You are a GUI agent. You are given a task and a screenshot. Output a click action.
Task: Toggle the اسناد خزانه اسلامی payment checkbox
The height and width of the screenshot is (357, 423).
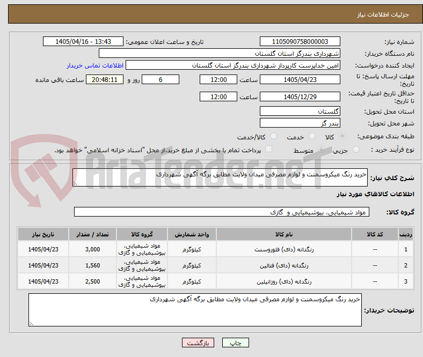(268, 149)
